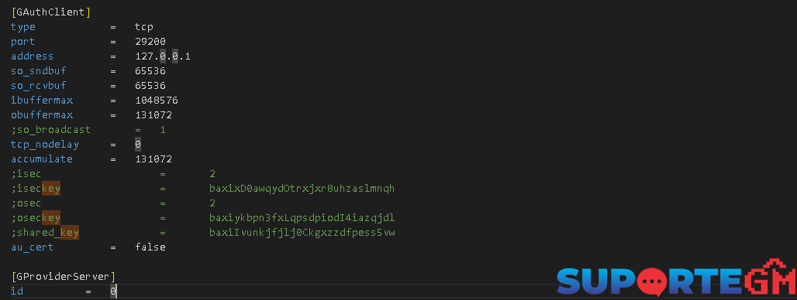Viewport: 797px width, 300px height.
Task: Click the commented ;so_broadcast line
Action: point(88,130)
